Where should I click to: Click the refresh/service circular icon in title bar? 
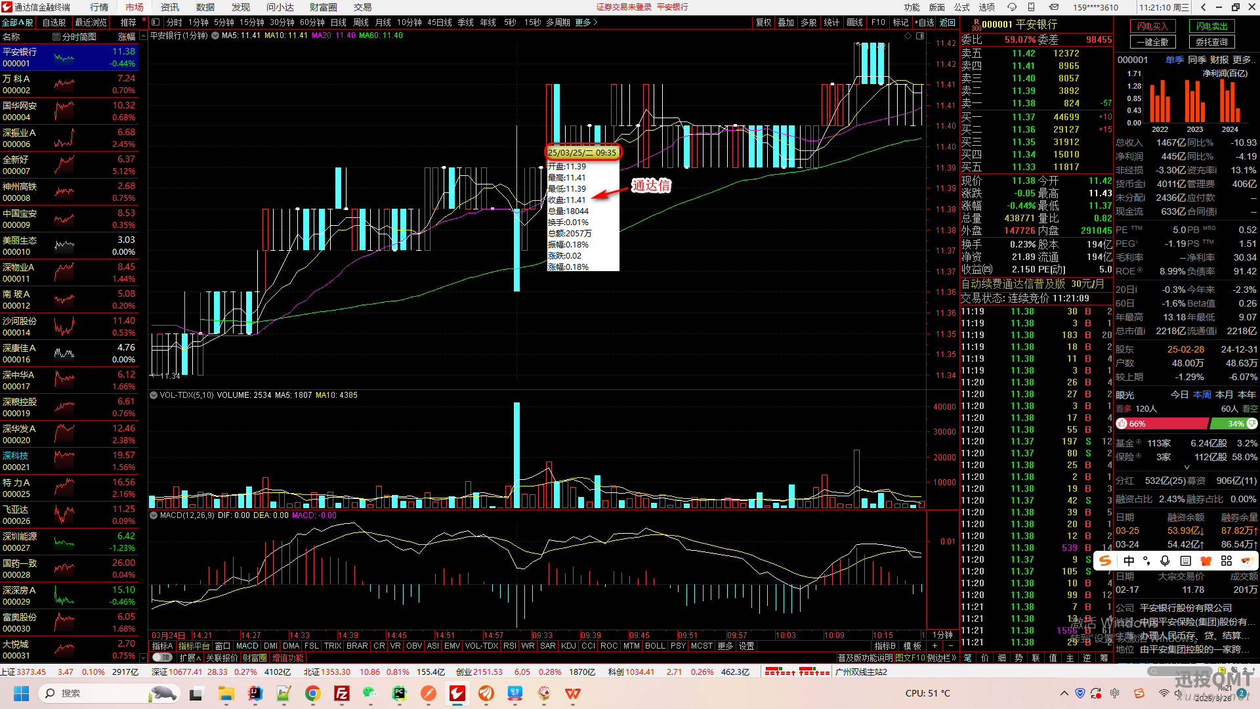click(x=1011, y=7)
